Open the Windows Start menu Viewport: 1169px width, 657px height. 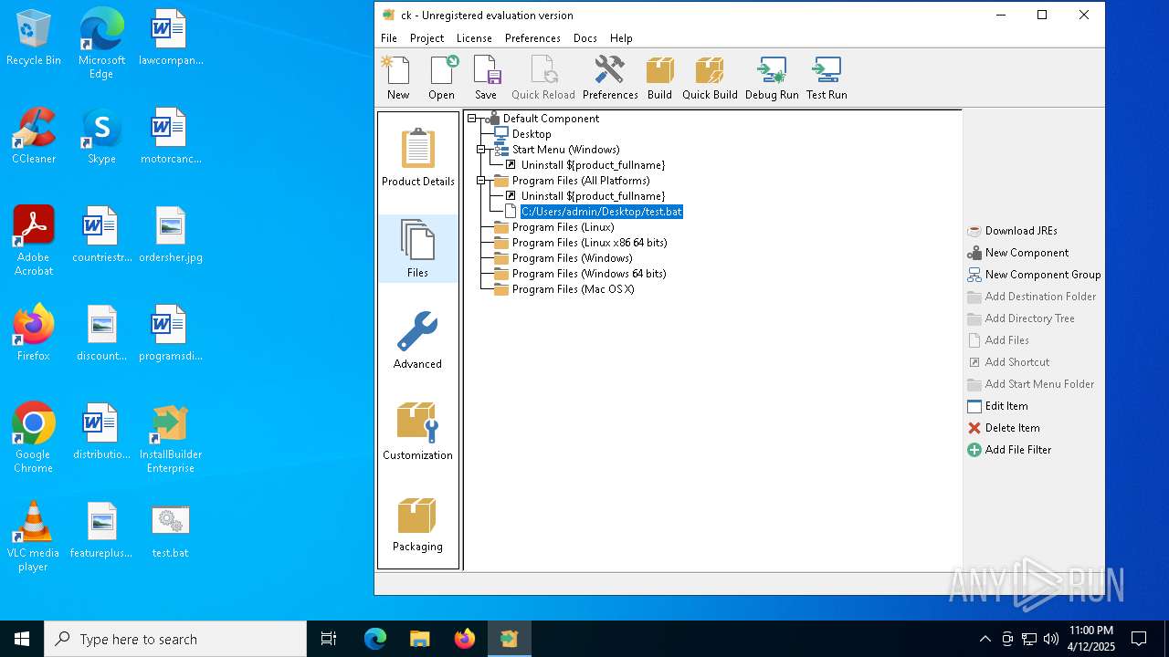click(x=22, y=639)
